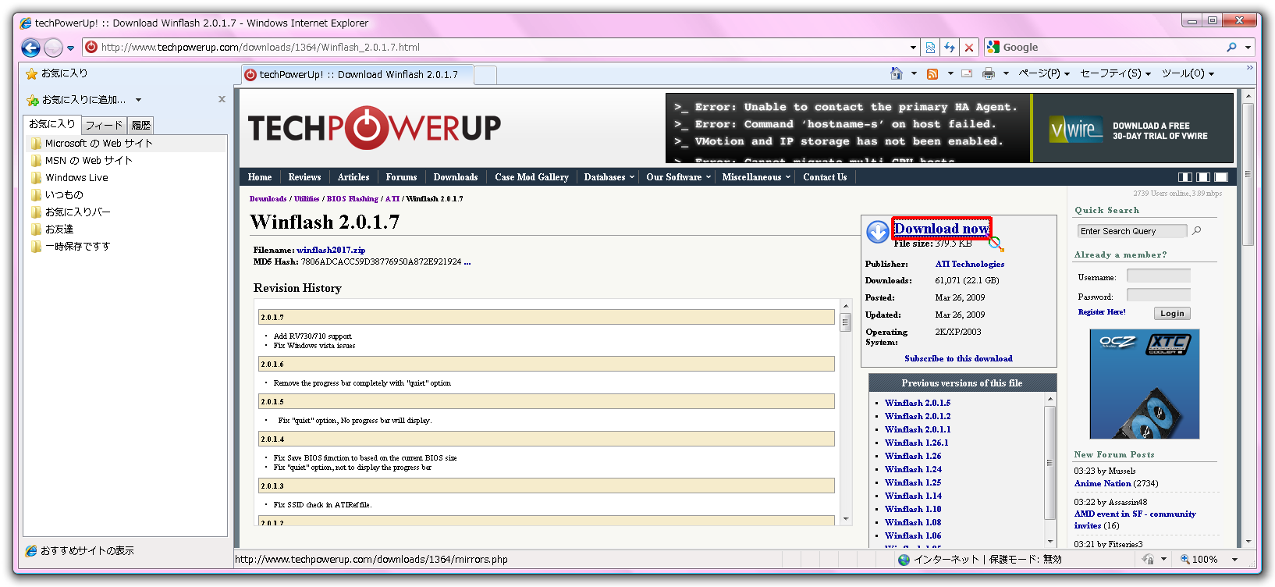Toggle Compatibility View icon in address bar
Screen dimensions: 1275x587
(930, 48)
